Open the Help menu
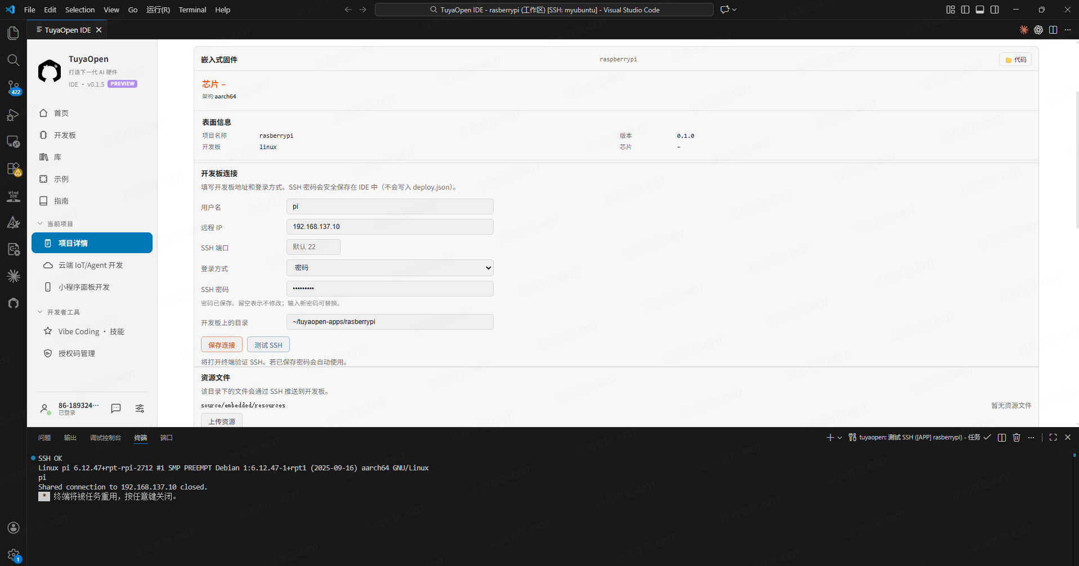Viewport: 1079px width, 566px height. [x=223, y=10]
